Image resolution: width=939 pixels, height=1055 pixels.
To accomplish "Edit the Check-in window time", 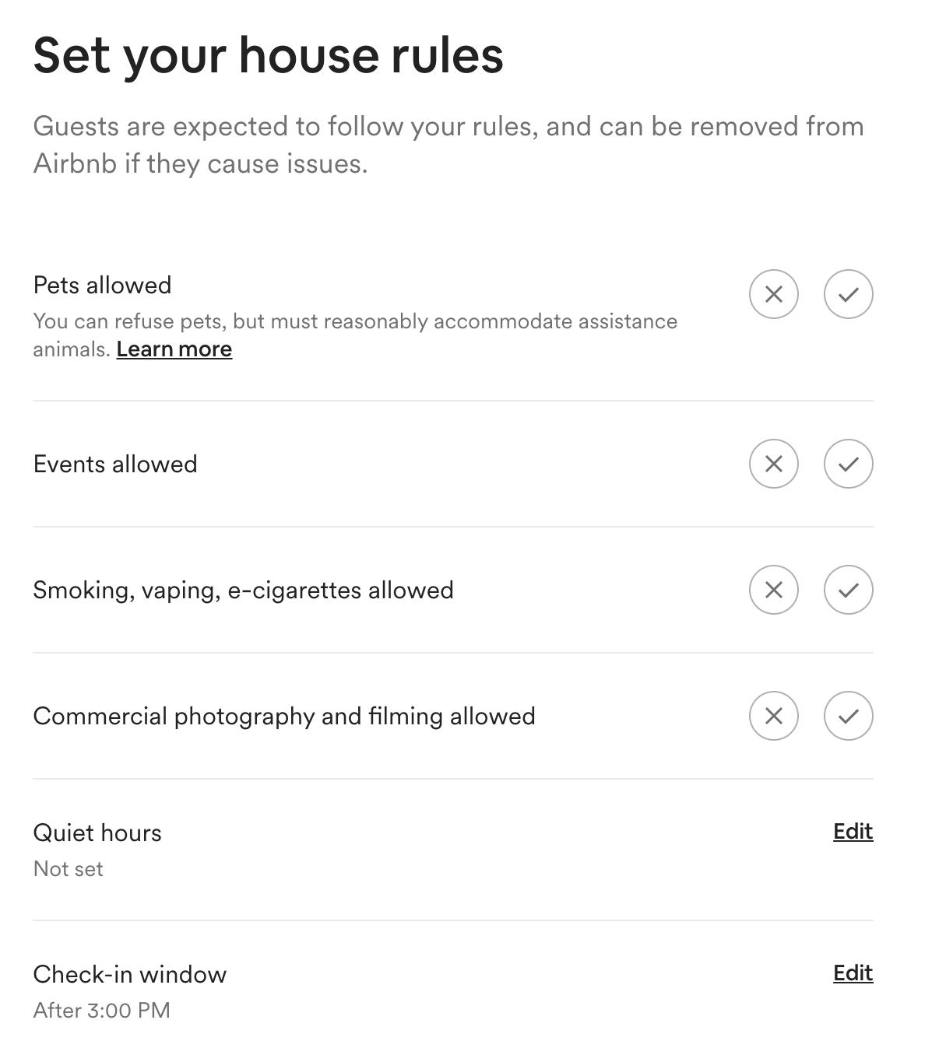I will (x=853, y=973).
